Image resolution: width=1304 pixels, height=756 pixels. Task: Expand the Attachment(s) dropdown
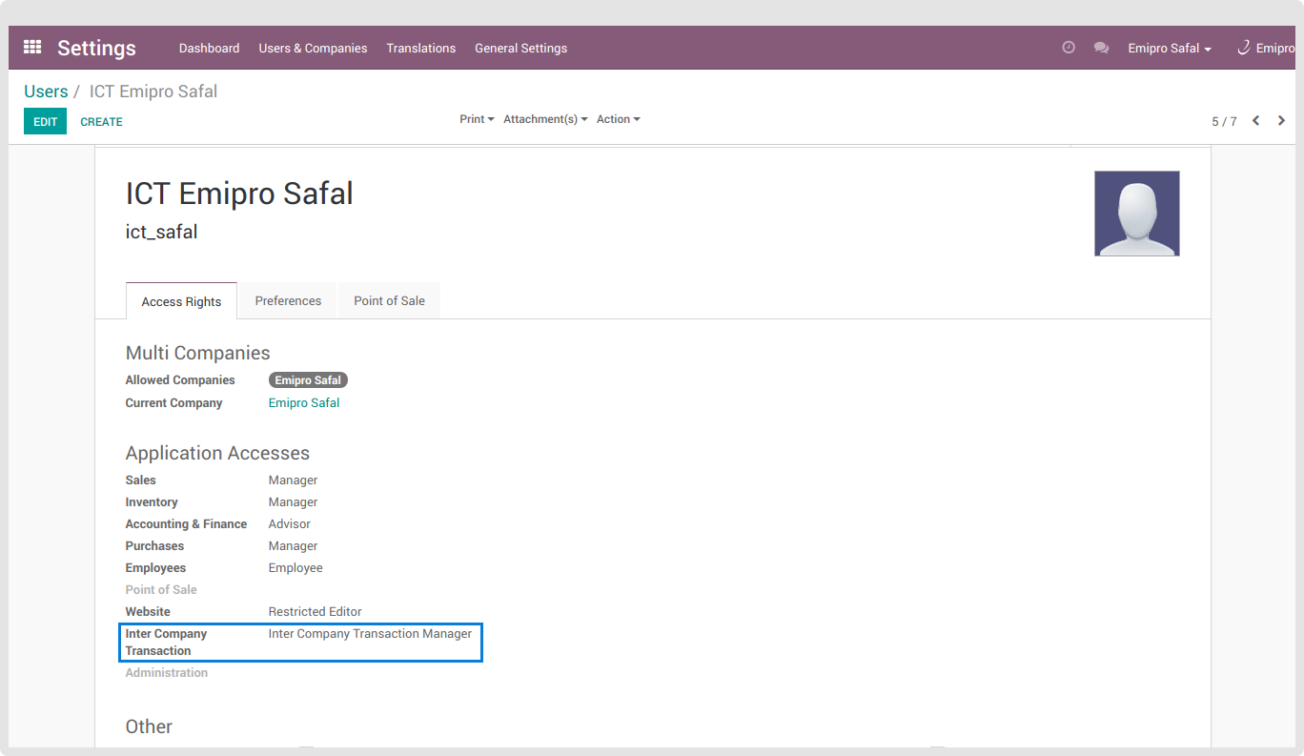(x=545, y=119)
